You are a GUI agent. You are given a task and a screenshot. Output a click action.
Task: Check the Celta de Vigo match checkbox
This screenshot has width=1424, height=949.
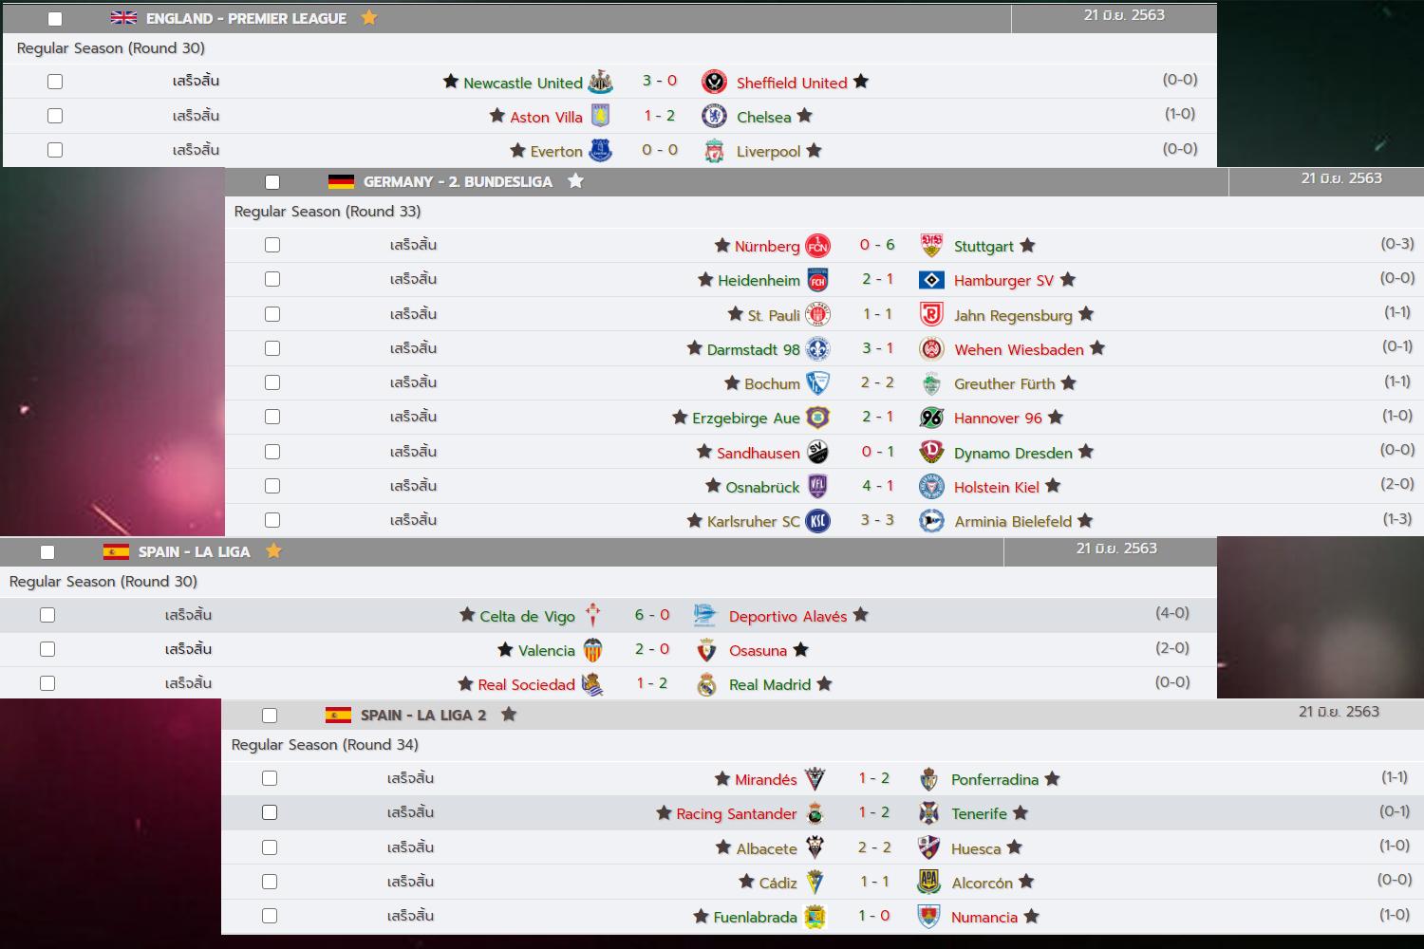point(47,615)
